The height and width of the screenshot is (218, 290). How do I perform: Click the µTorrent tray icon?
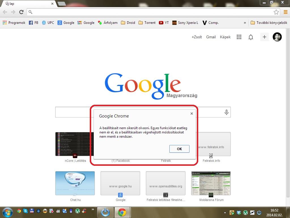tap(246, 212)
